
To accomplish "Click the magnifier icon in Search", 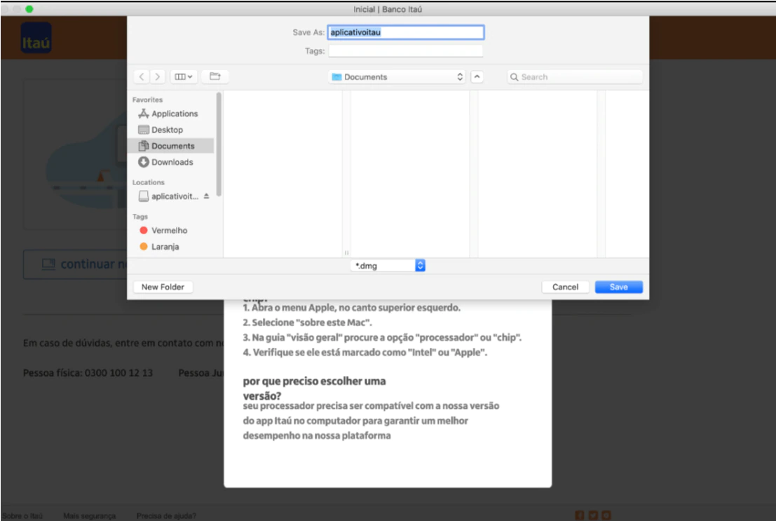I will coord(515,77).
